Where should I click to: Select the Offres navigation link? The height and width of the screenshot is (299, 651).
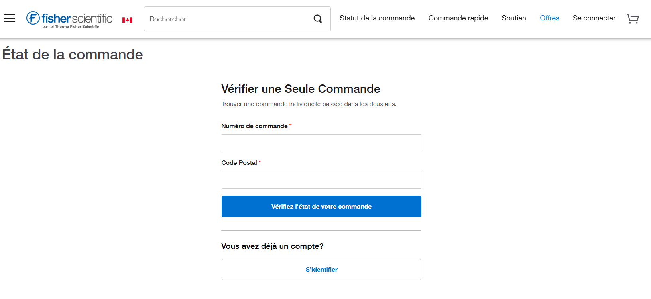[549, 18]
